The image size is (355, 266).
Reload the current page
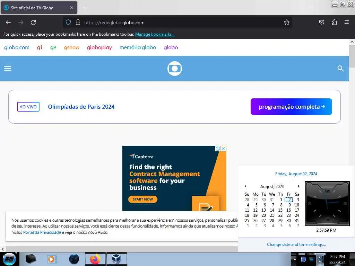[x=33, y=23]
